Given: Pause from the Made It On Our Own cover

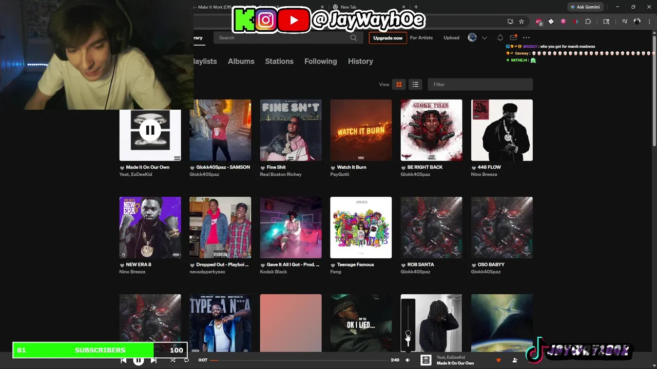Looking at the screenshot, I should [x=150, y=130].
